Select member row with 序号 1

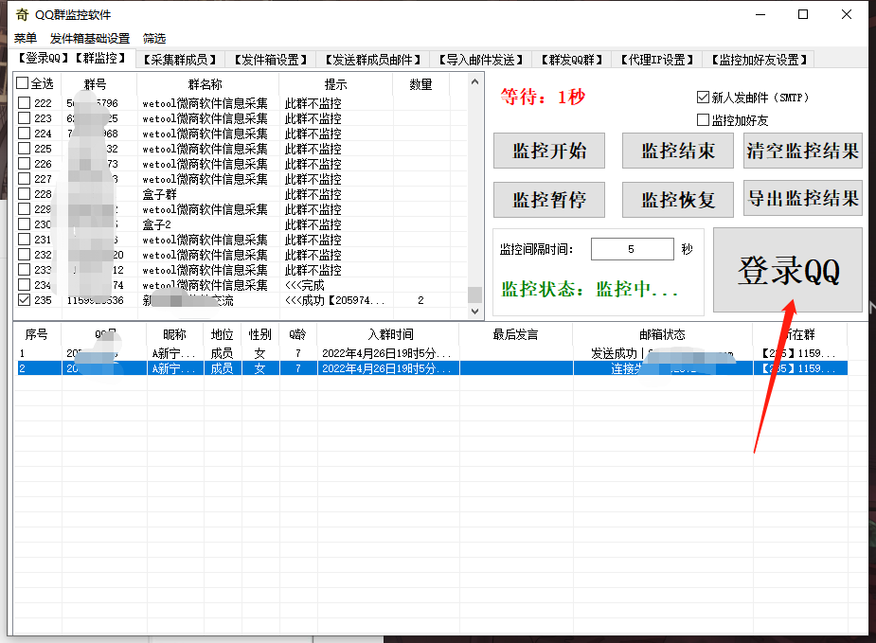click(431, 353)
